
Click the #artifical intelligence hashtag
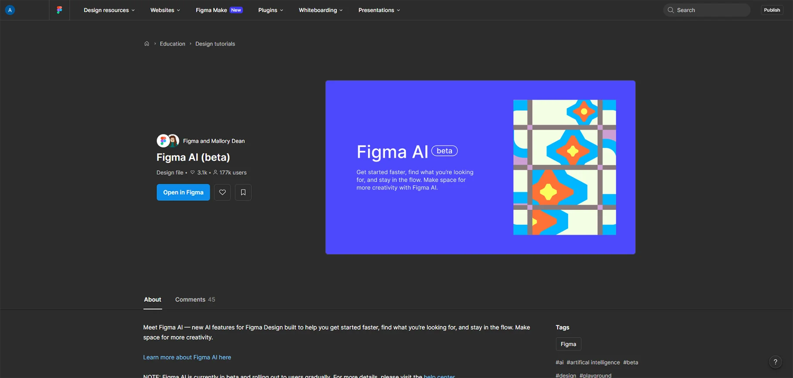click(x=593, y=362)
